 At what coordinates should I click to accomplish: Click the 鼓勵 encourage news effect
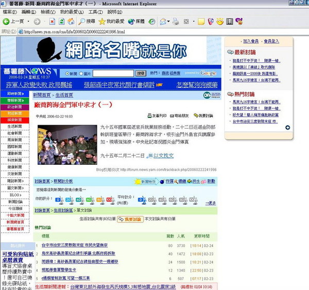click(208, 181)
